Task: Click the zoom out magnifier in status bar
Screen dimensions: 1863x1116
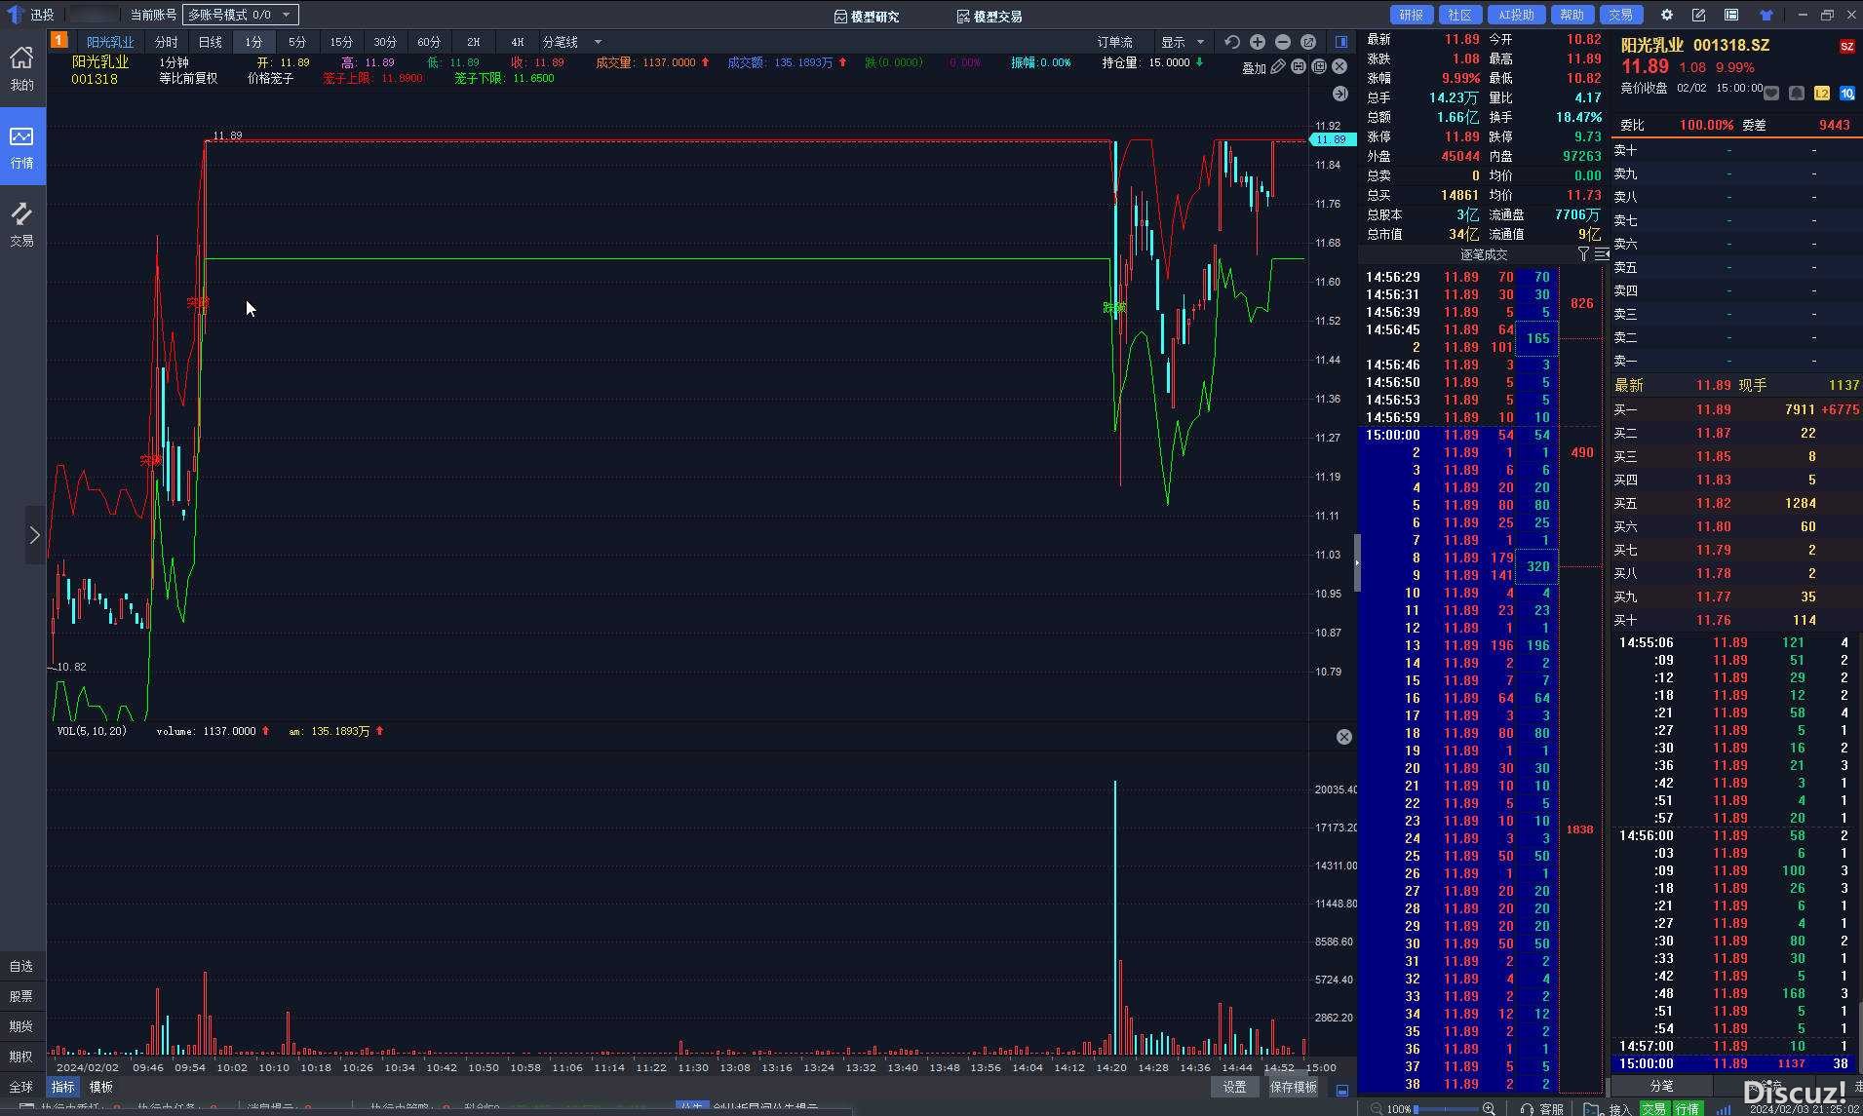Action: [x=1377, y=1108]
